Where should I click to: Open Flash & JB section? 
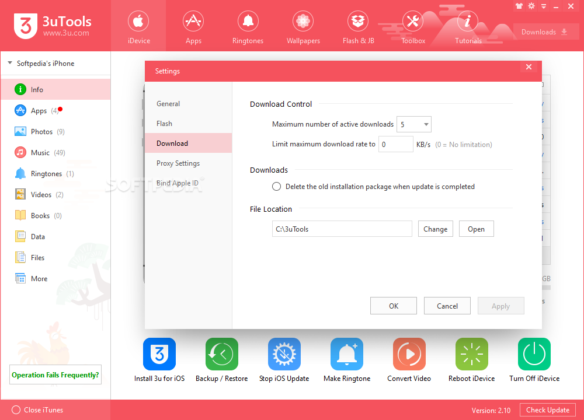(x=359, y=27)
